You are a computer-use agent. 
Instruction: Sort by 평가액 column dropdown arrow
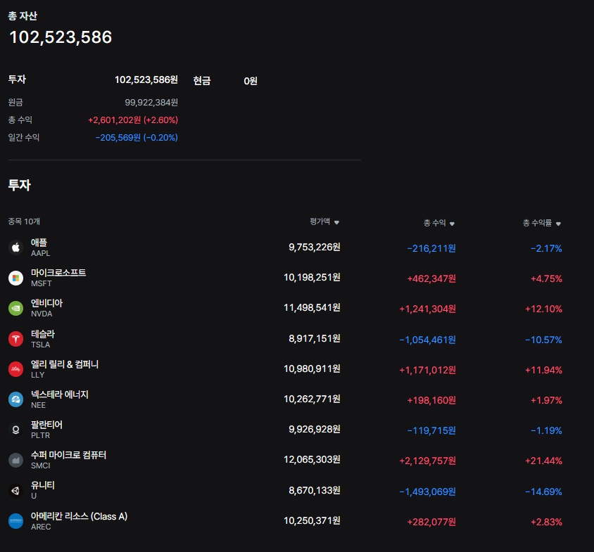(x=336, y=223)
